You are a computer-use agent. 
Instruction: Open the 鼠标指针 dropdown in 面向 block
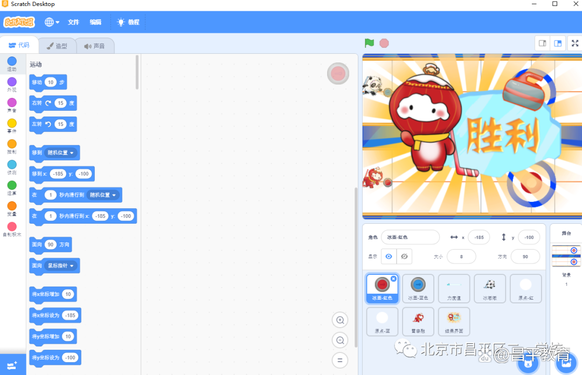pos(61,266)
